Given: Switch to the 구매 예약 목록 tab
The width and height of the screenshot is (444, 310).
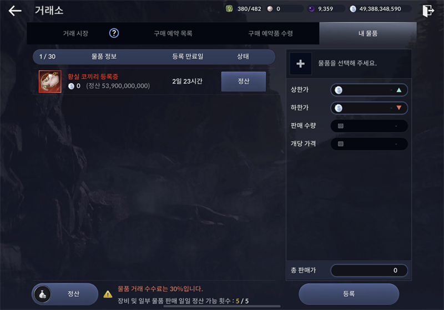Looking at the screenshot, I should pos(173,33).
